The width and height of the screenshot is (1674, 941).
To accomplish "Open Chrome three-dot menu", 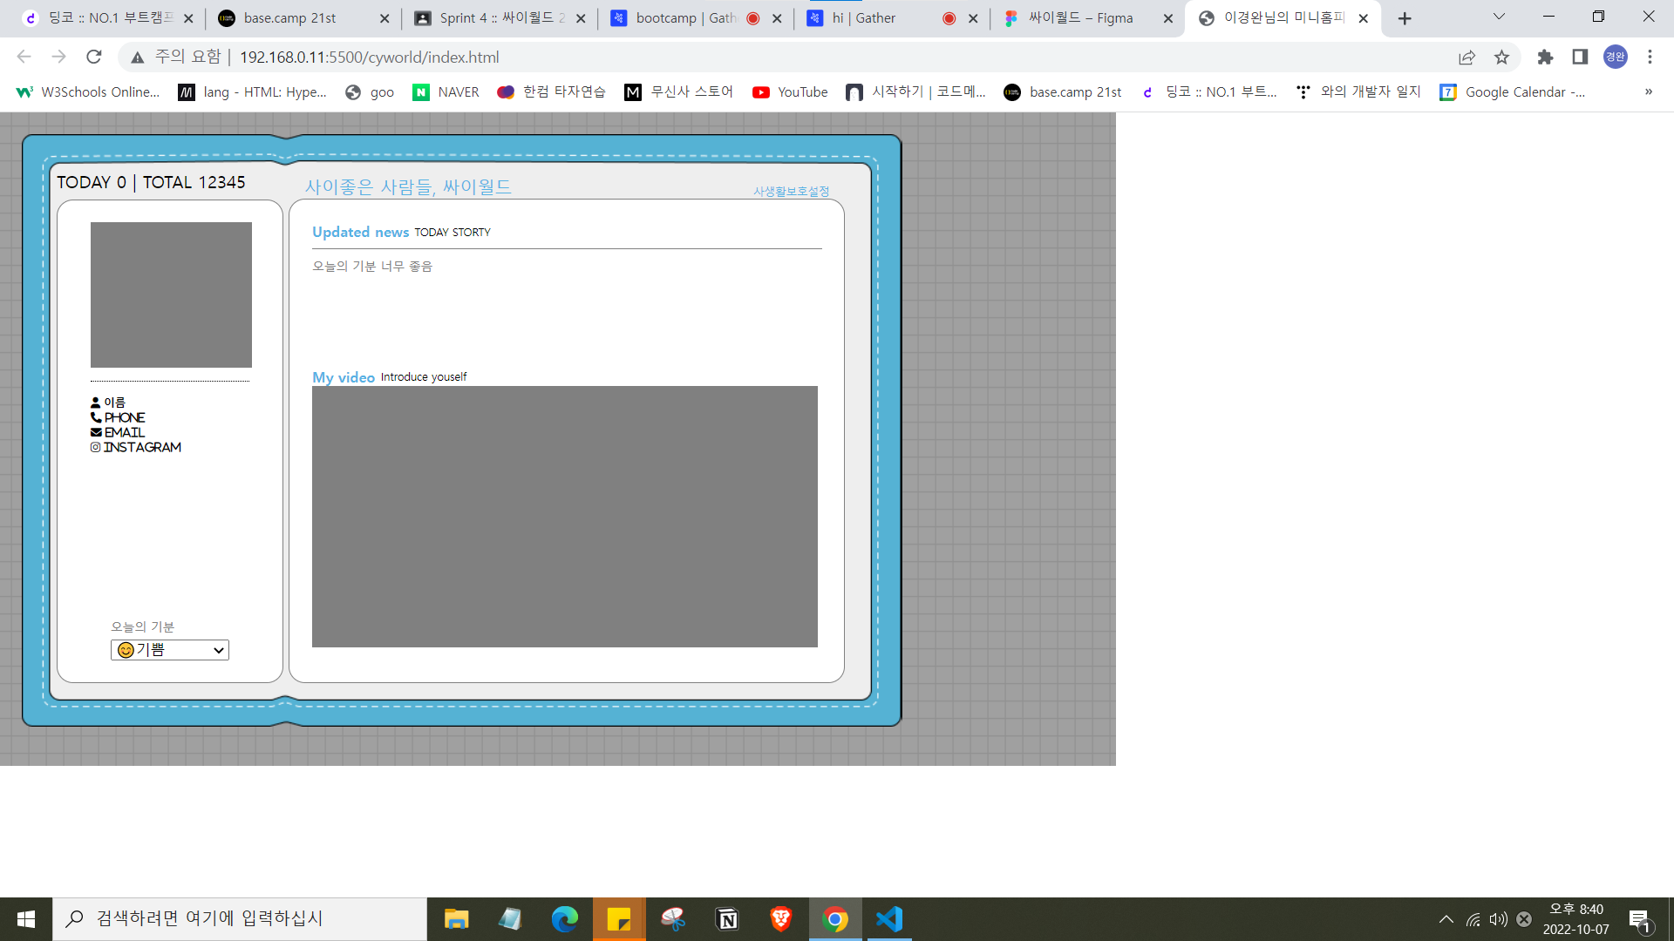I will 1650,57.
